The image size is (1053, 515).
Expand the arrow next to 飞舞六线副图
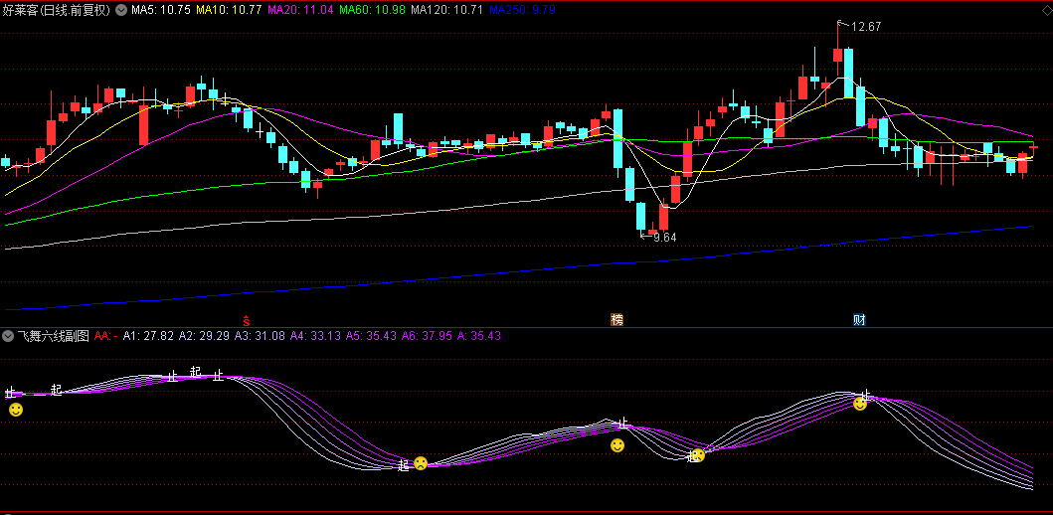[8, 336]
